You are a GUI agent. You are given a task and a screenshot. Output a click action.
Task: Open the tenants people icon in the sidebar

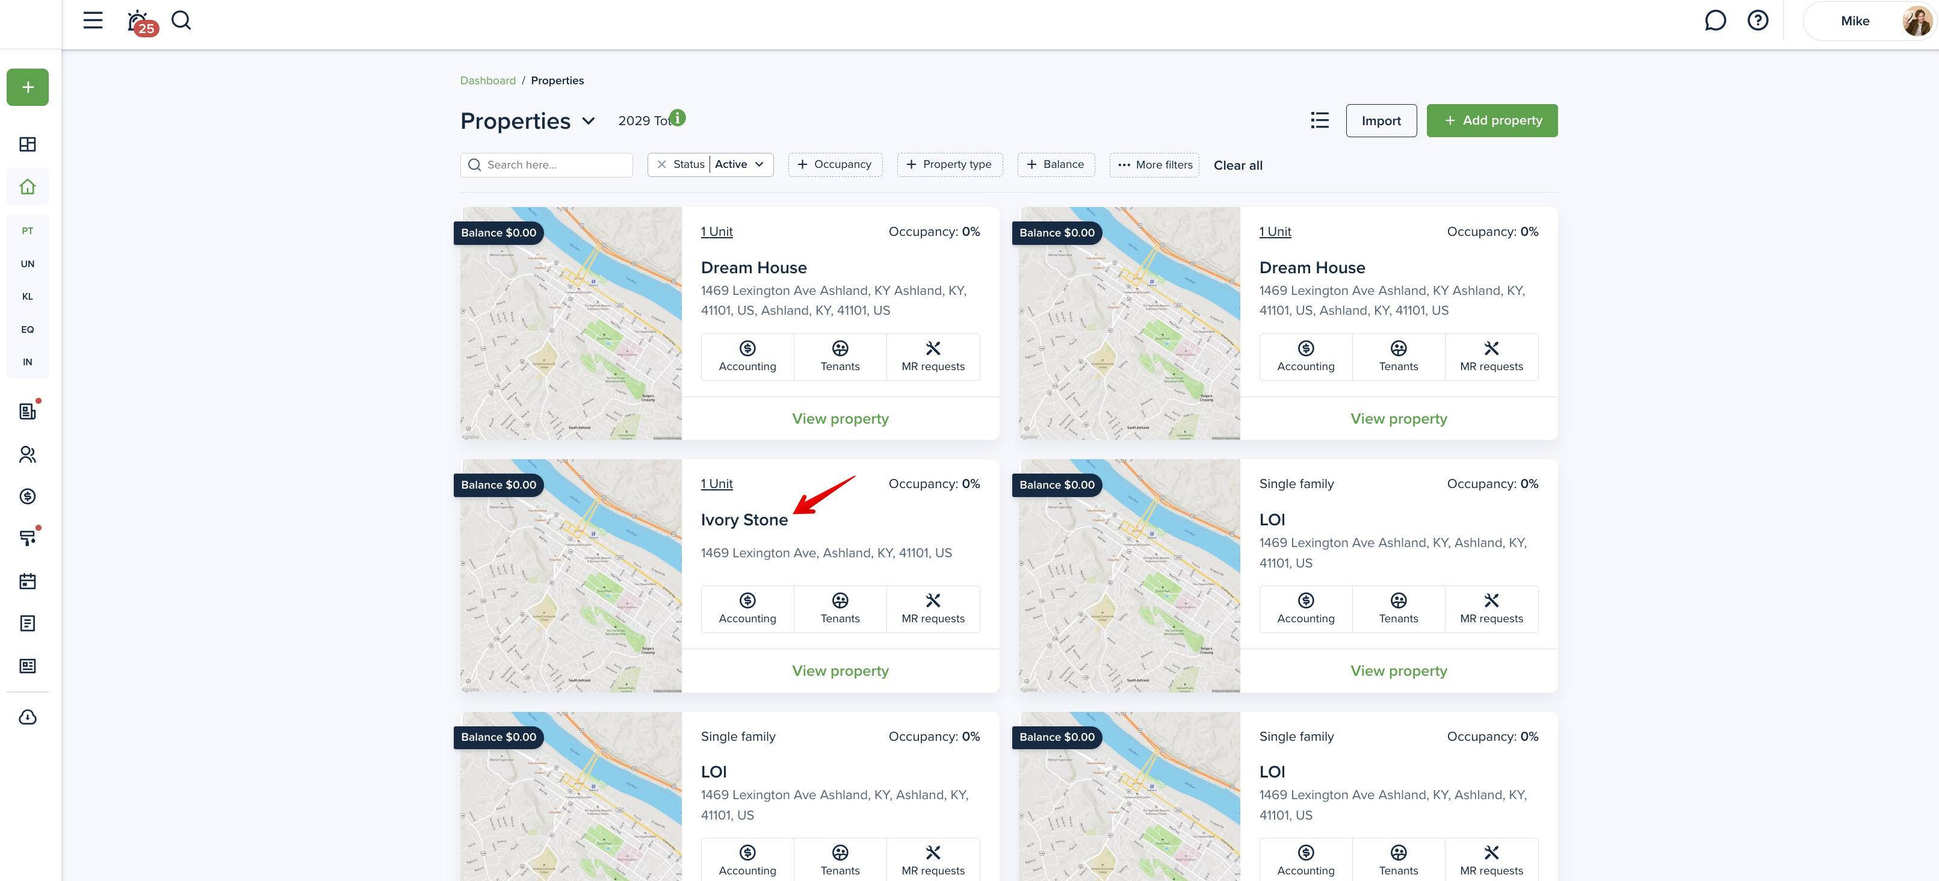pos(28,454)
